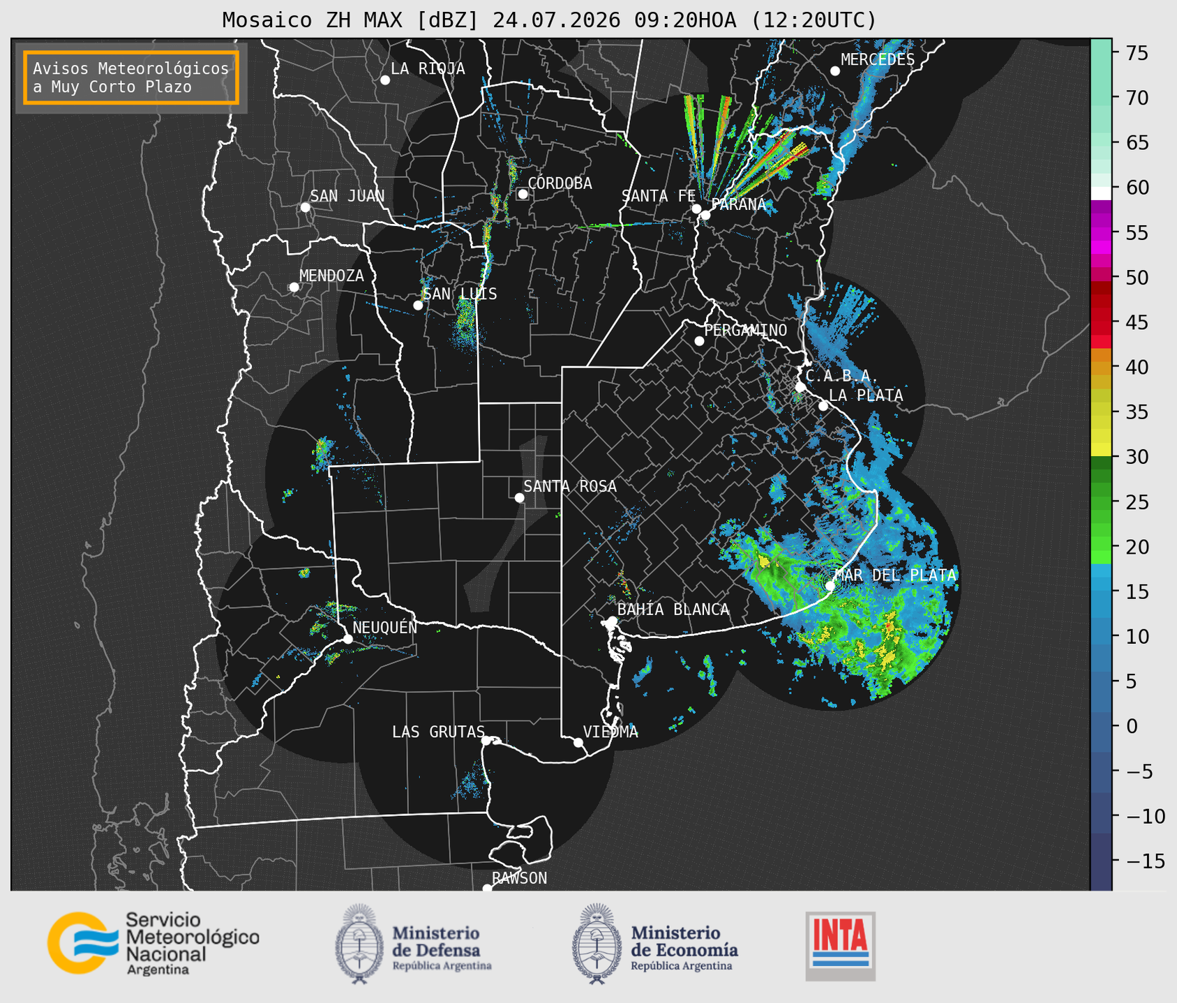This screenshot has width=1177, height=1003.
Task: Click the white 60 dBZ band in colorbar
Action: click(x=1101, y=193)
